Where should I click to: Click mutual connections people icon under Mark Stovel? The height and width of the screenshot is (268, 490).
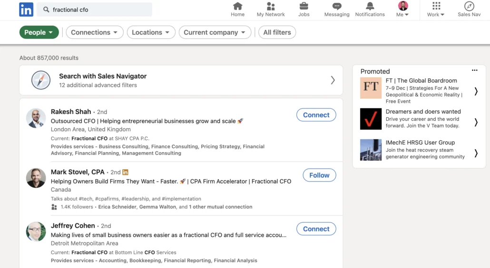[54, 207]
